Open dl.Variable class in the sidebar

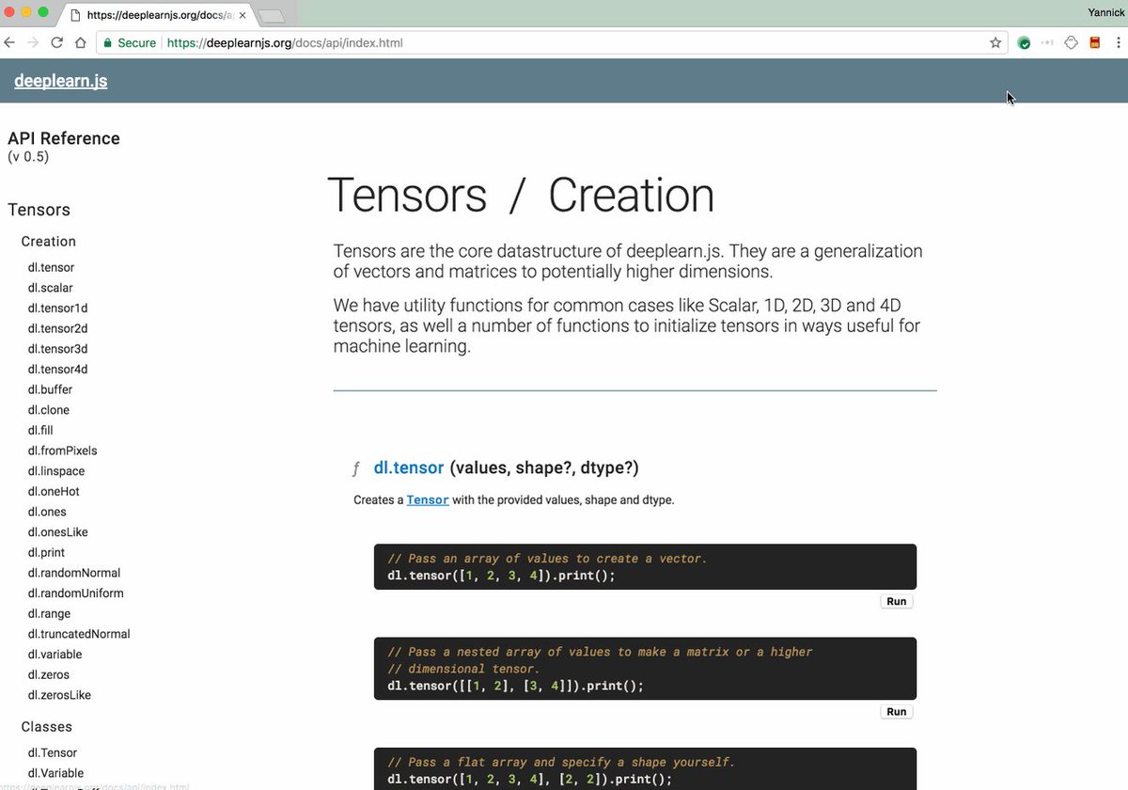[x=55, y=773]
